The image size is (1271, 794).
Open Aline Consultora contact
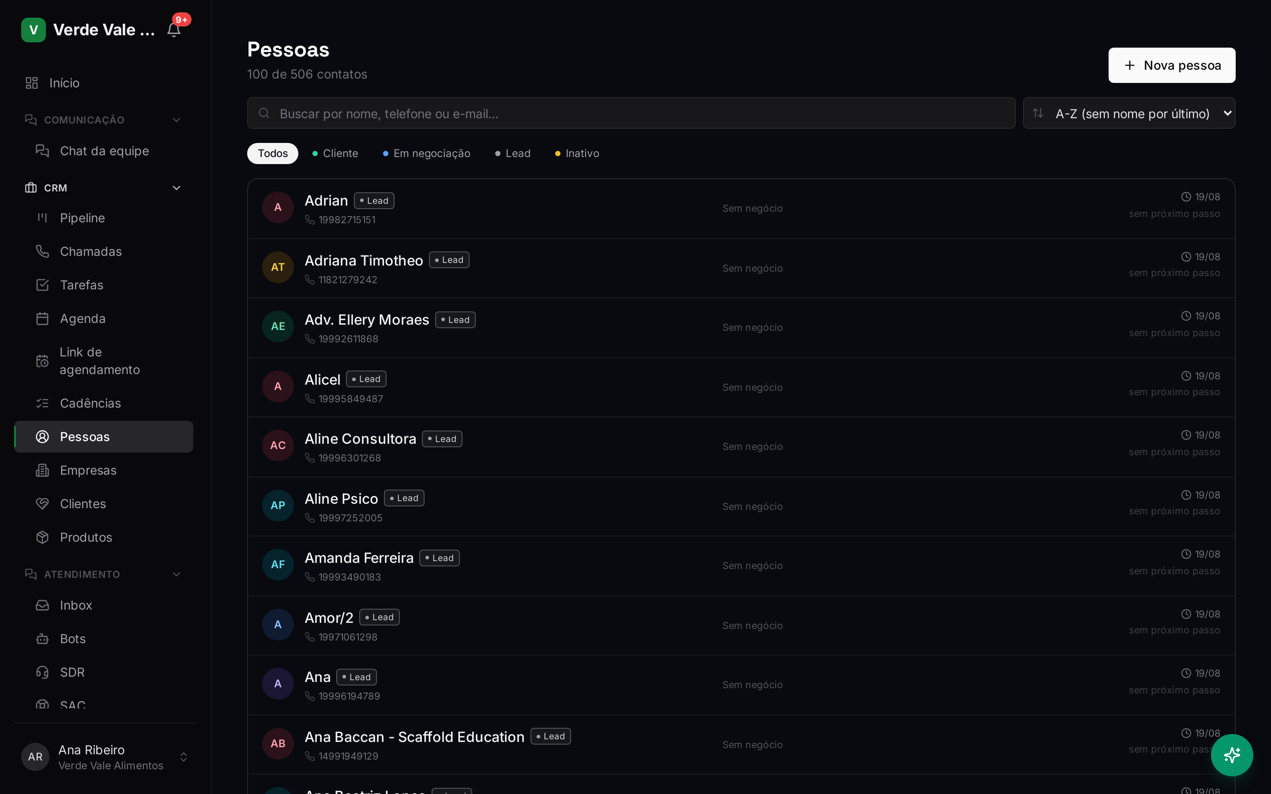(741, 447)
